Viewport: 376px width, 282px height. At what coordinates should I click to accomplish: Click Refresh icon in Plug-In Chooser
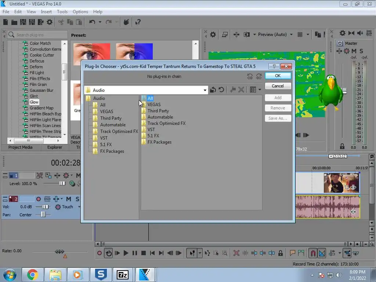point(221,90)
